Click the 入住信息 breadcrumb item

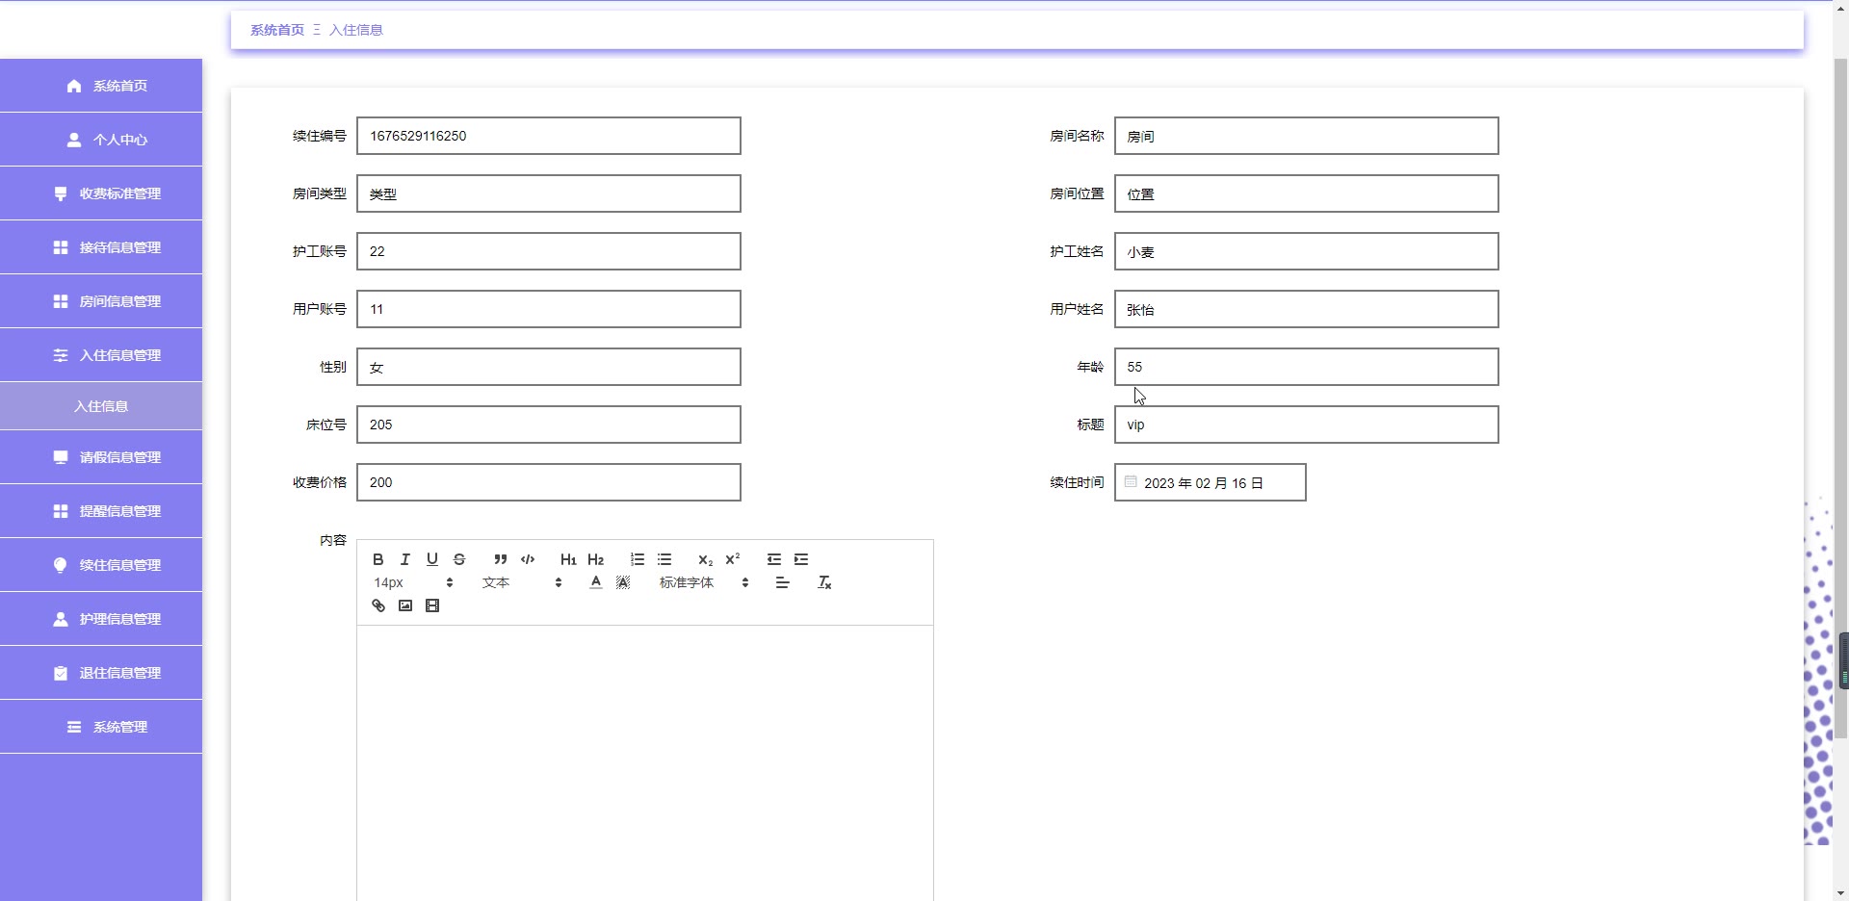tap(356, 30)
